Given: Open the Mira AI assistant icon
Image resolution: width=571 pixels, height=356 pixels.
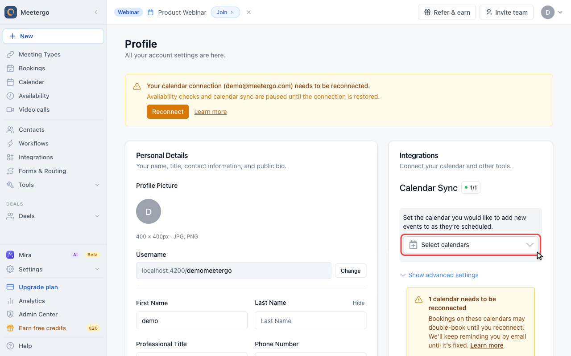Looking at the screenshot, I should click(x=10, y=255).
